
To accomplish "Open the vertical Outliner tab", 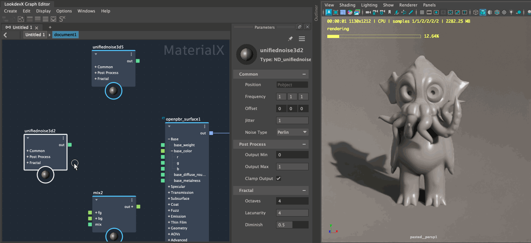I will (x=316, y=13).
